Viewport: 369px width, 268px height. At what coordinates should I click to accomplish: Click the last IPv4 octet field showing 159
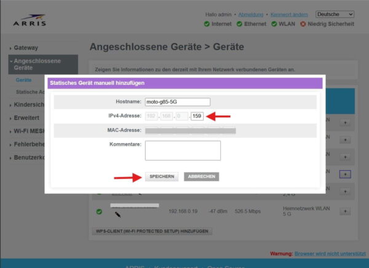(x=197, y=116)
